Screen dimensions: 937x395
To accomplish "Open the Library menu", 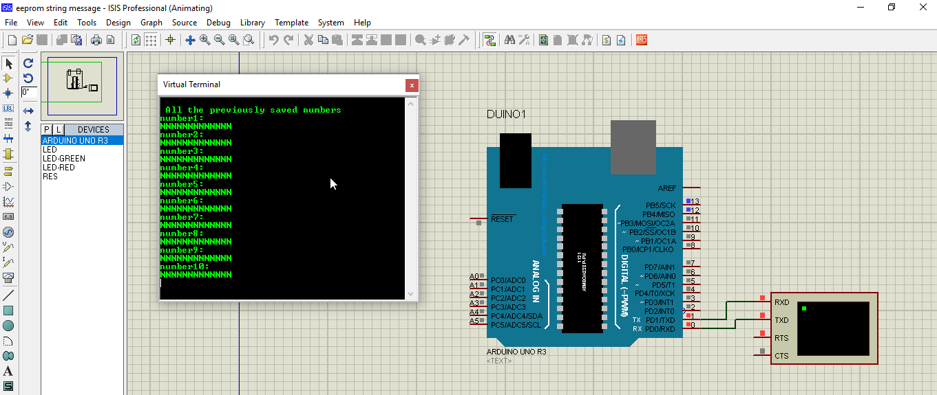I will [253, 23].
